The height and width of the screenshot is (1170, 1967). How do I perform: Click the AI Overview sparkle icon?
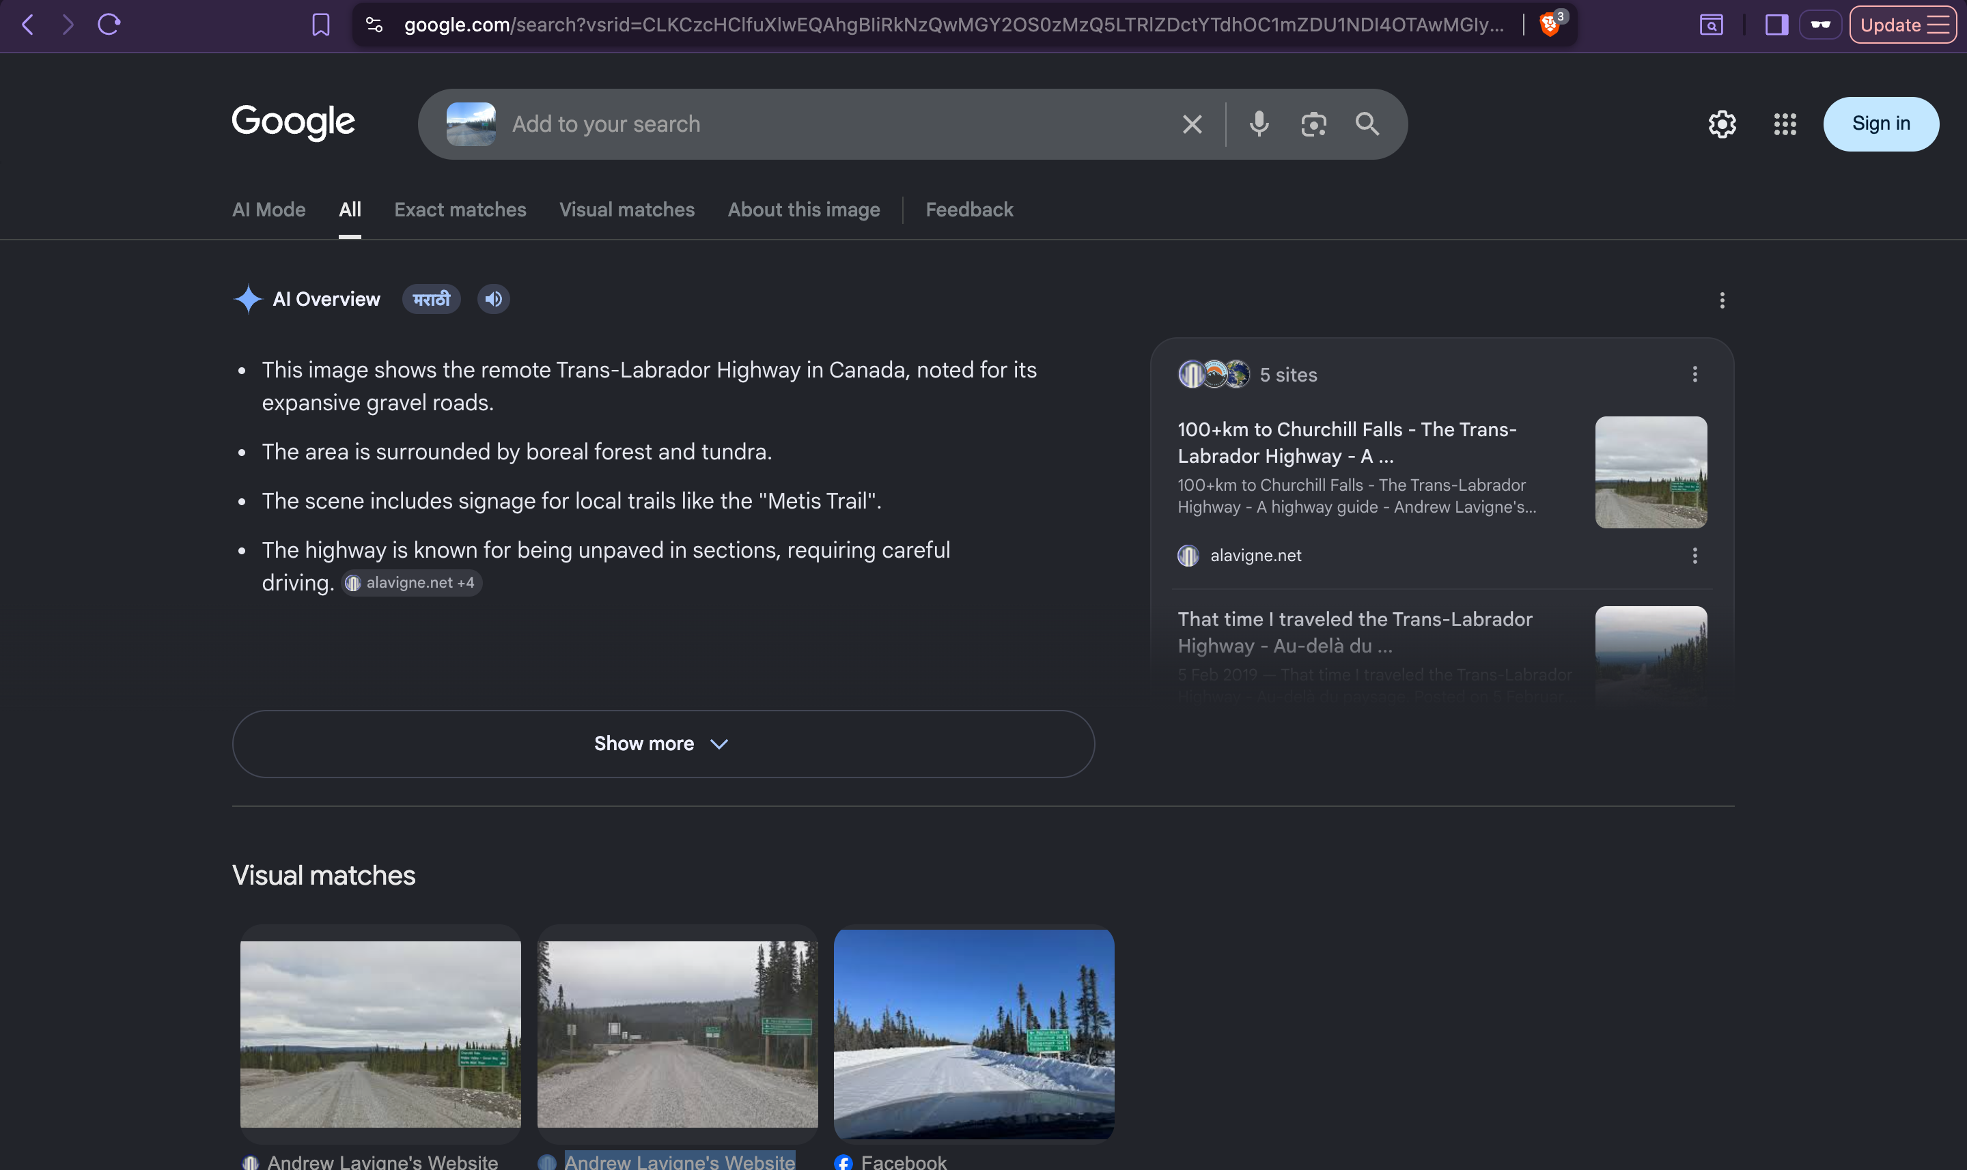[x=248, y=299]
